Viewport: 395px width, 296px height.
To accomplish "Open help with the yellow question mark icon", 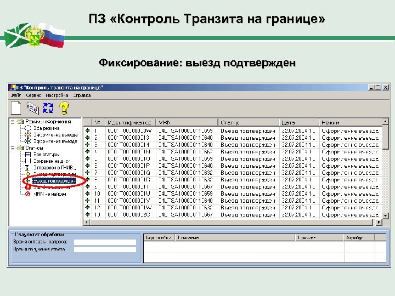I will pyautogui.click(x=64, y=108).
